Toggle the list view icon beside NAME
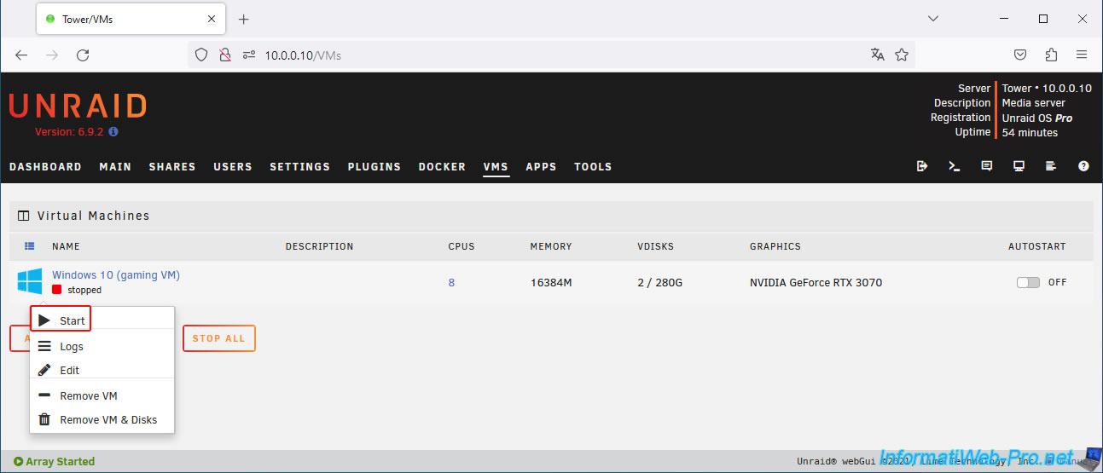 point(30,246)
